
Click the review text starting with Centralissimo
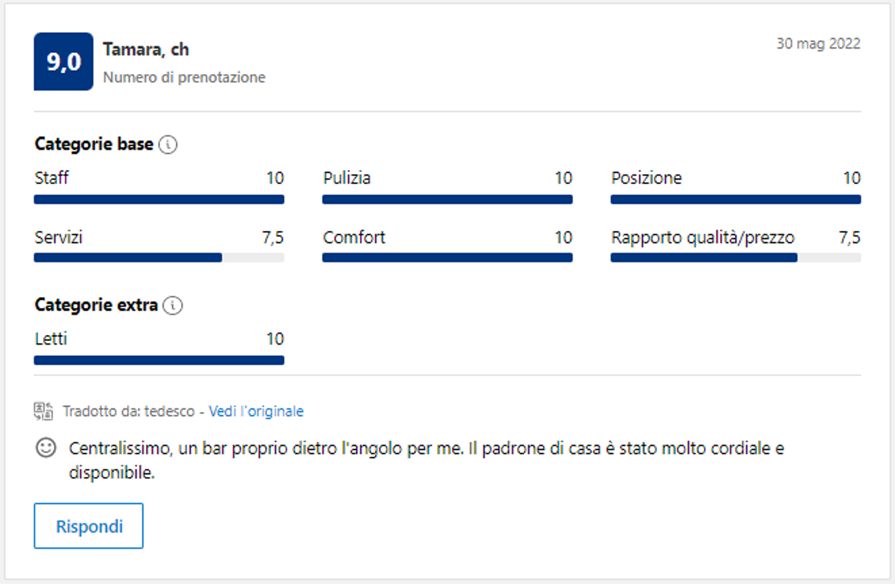click(427, 460)
